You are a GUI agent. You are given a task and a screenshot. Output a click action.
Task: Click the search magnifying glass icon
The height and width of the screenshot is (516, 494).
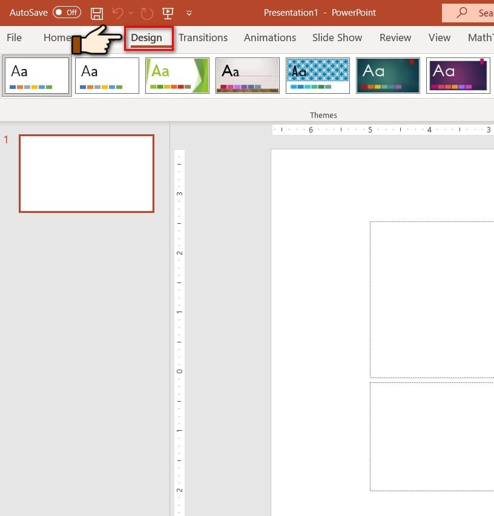tap(463, 13)
